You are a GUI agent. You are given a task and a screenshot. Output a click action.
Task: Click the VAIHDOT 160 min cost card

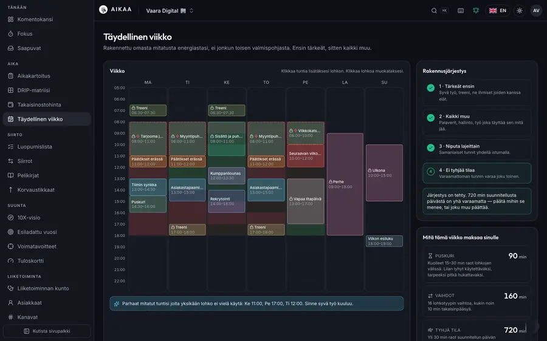tap(477, 302)
